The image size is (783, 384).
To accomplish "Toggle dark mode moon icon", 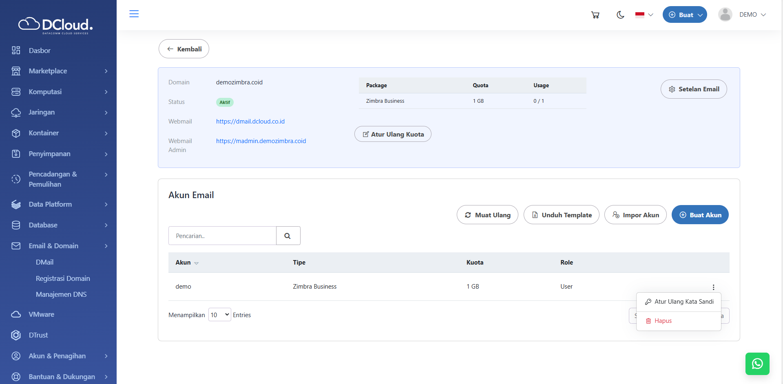I will [x=620, y=15].
